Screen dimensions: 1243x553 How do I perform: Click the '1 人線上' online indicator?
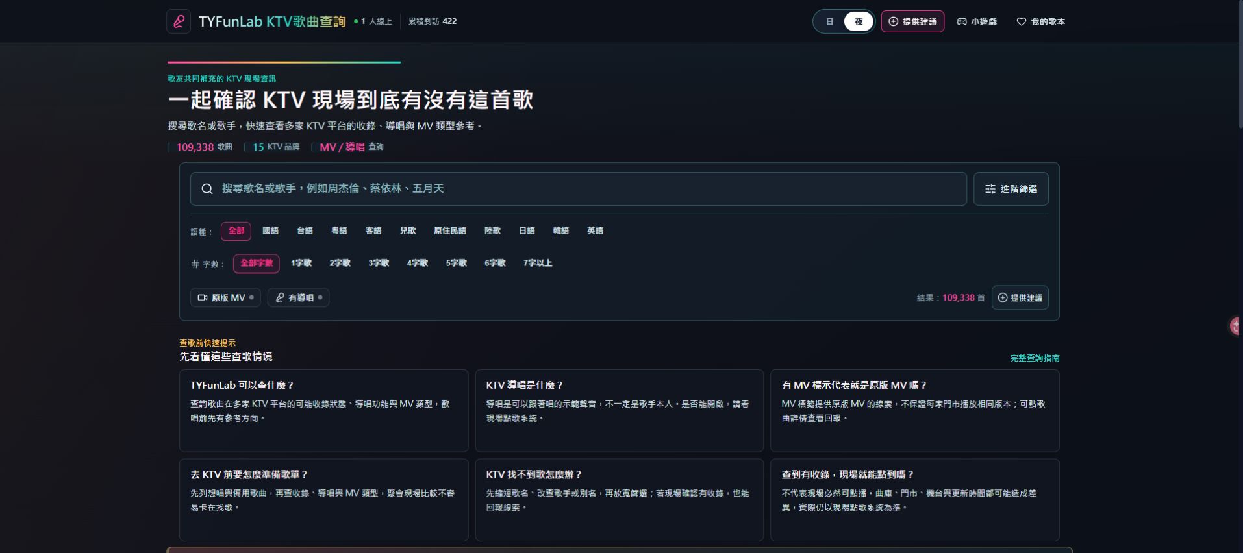(373, 21)
